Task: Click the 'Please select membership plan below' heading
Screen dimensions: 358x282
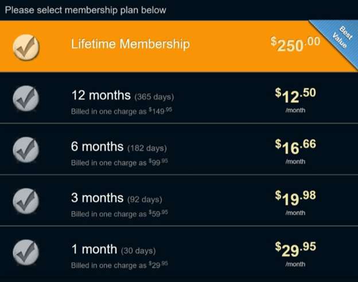Action: pos(85,10)
